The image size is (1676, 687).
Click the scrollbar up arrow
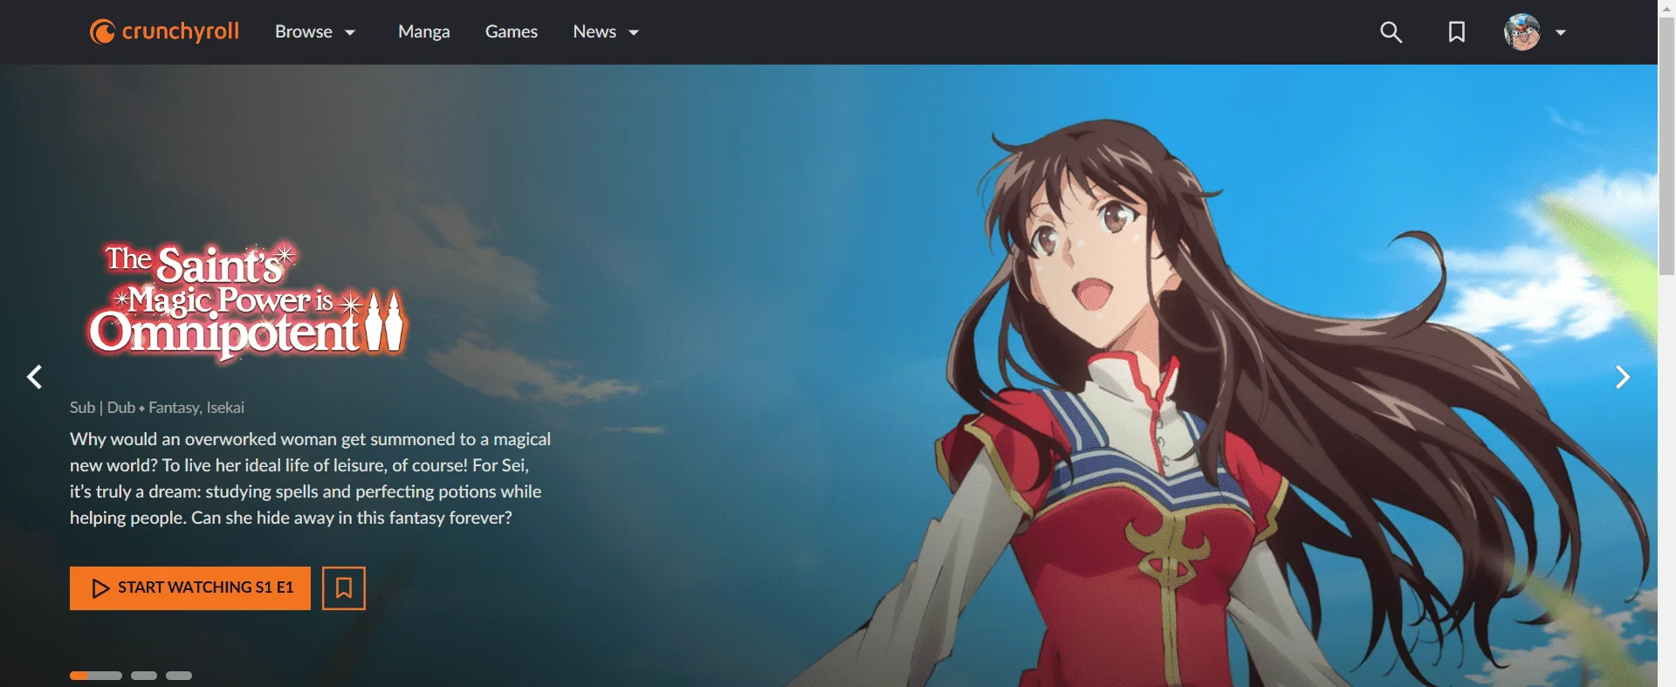click(1666, 8)
